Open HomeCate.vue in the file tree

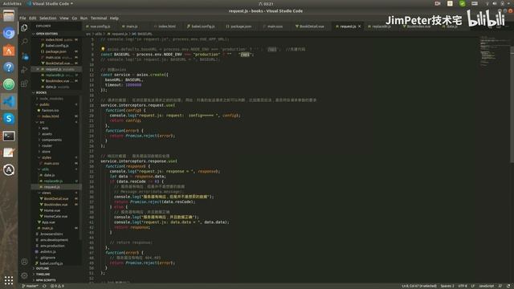point(55,216)
